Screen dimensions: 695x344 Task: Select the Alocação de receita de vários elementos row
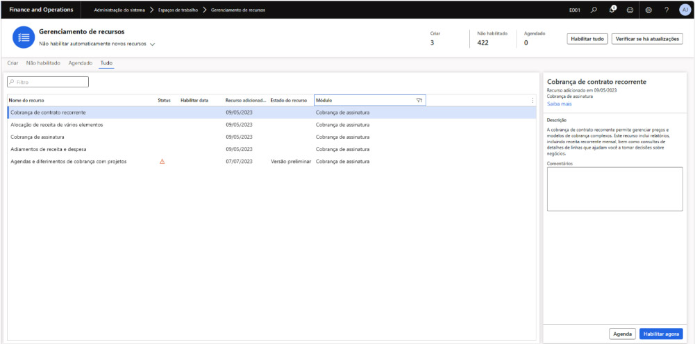click(57, 125)
